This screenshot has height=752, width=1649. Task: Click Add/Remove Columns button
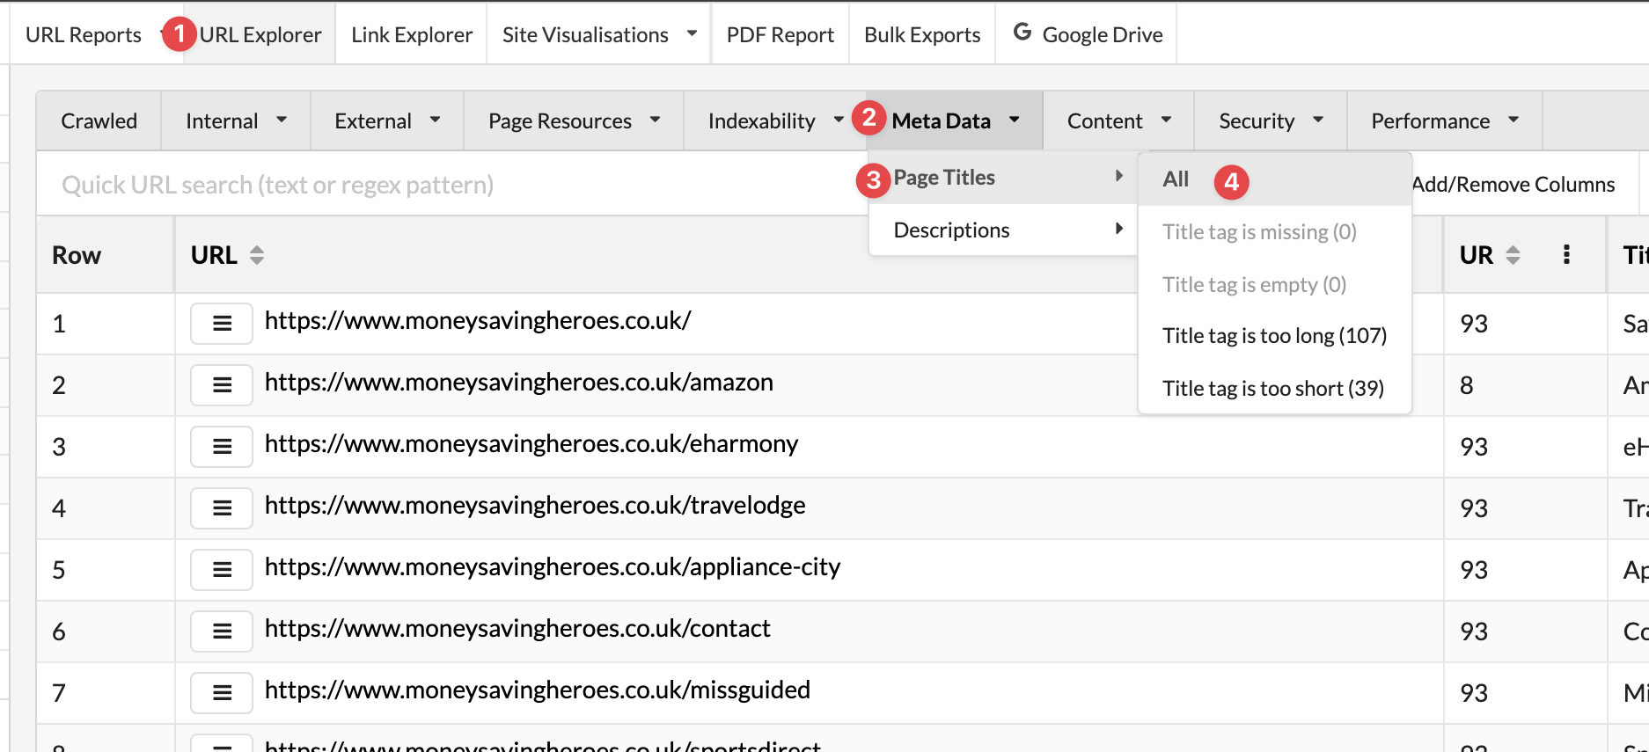1513,185
